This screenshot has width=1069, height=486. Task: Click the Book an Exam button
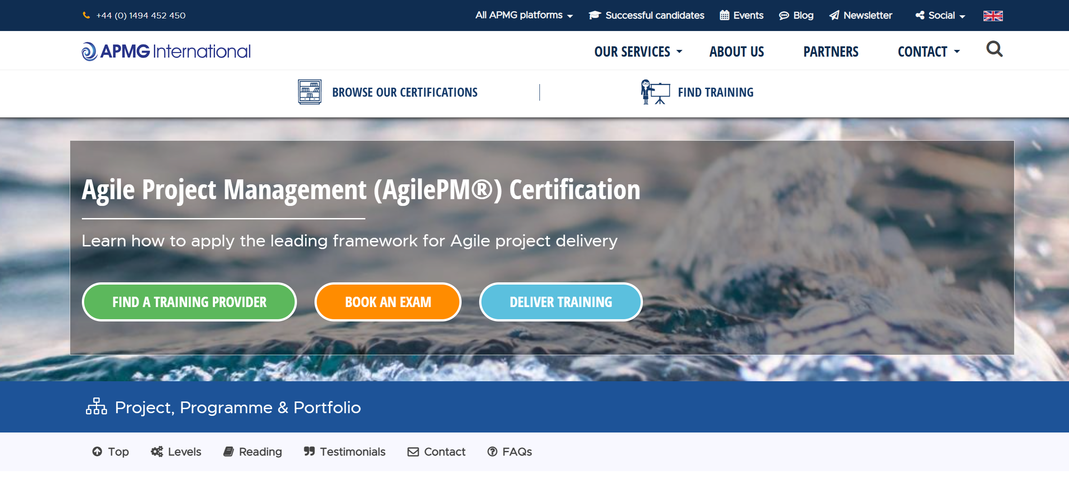pos(388,302)
